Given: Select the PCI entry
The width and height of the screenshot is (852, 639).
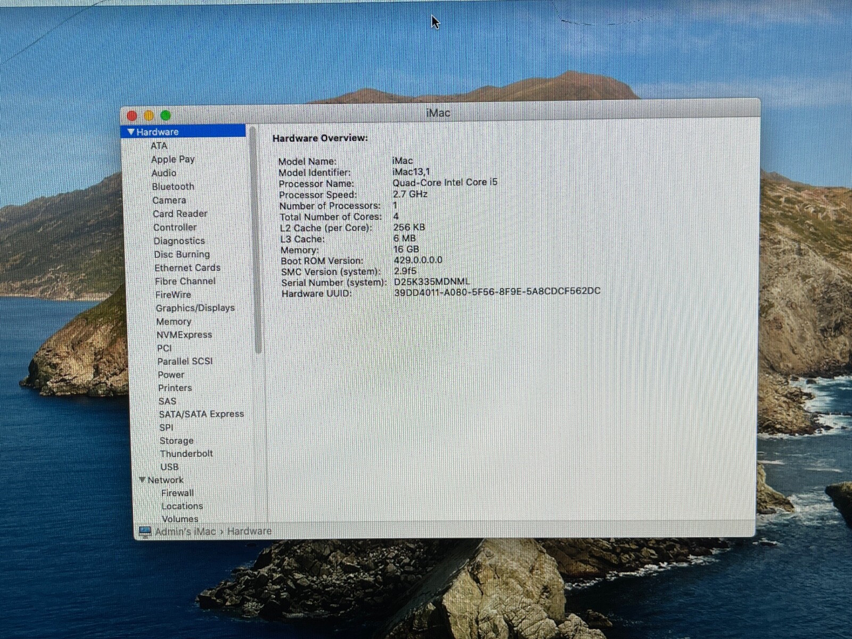Looking at the screenshot, I should coord(164,348).
